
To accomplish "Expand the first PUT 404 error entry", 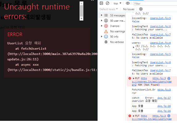I will coord(134,78).
